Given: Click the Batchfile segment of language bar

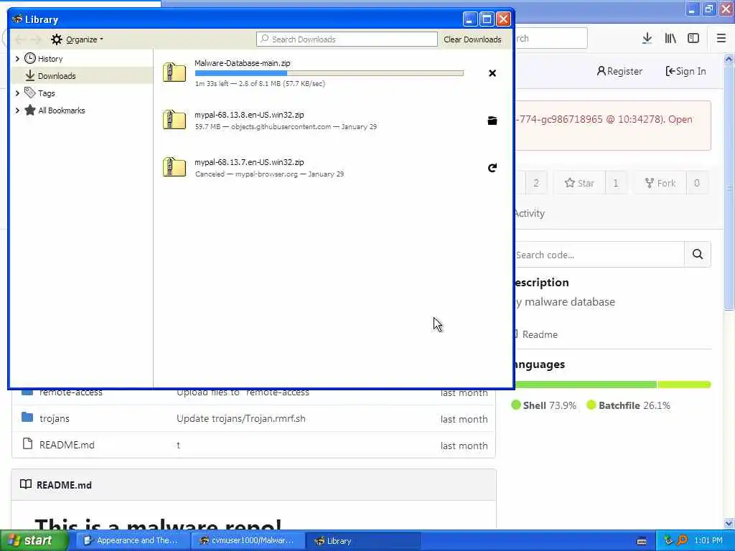Looking at the screenshot, I should (684, 385).
